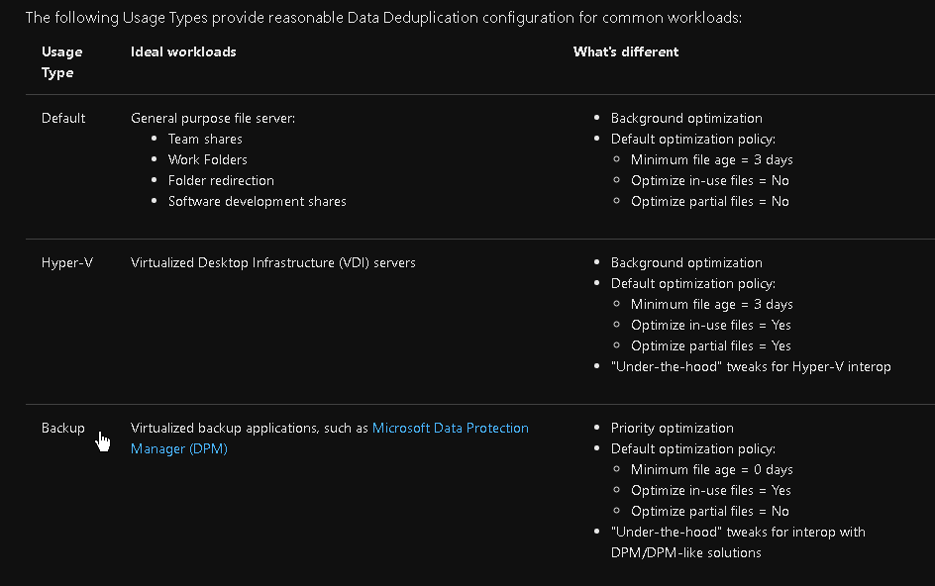Select the "Default" usage type cell

point(63,118)
